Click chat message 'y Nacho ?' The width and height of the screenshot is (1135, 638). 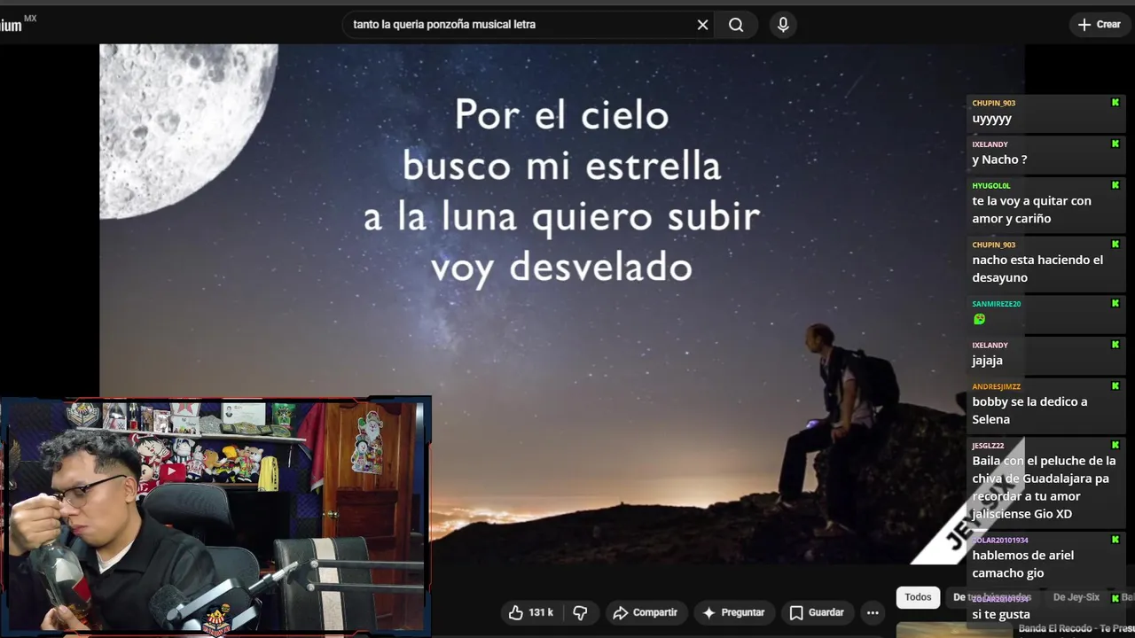(999, 159)
